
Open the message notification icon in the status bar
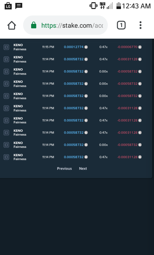point(19,6)
